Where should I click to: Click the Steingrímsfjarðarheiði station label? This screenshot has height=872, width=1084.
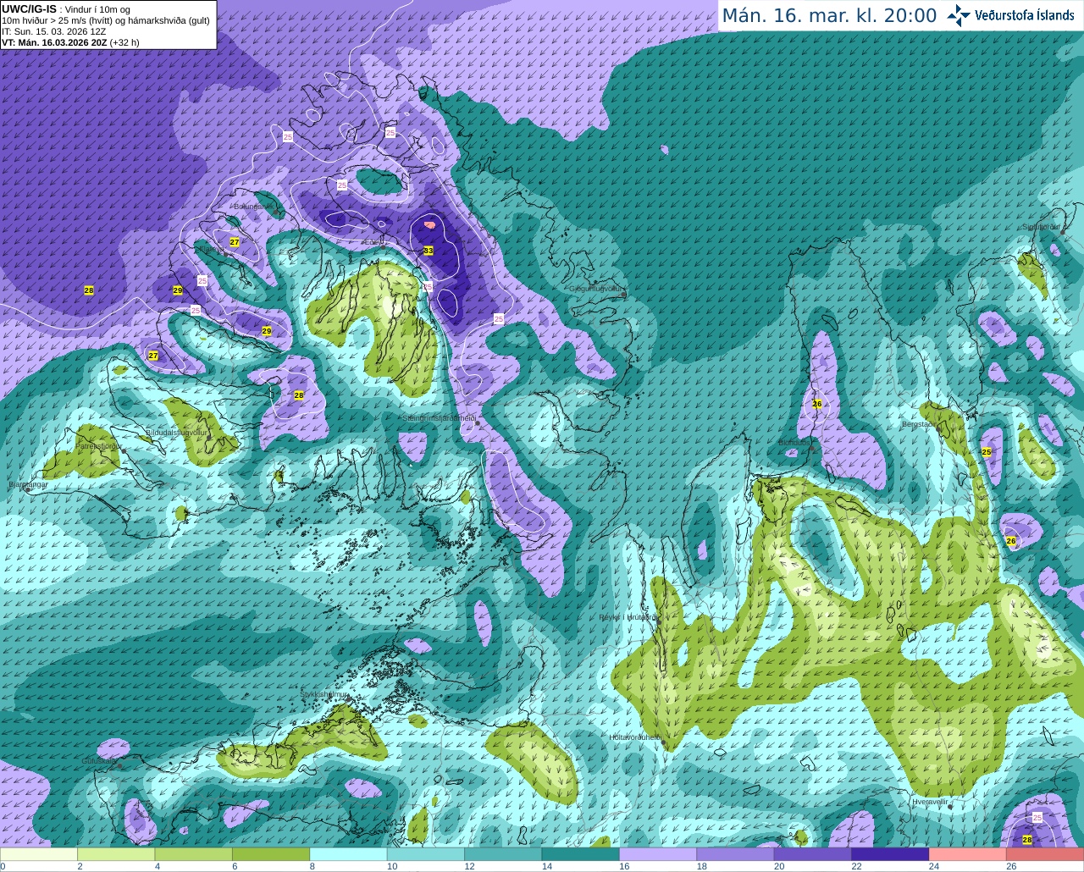(439, 418)
